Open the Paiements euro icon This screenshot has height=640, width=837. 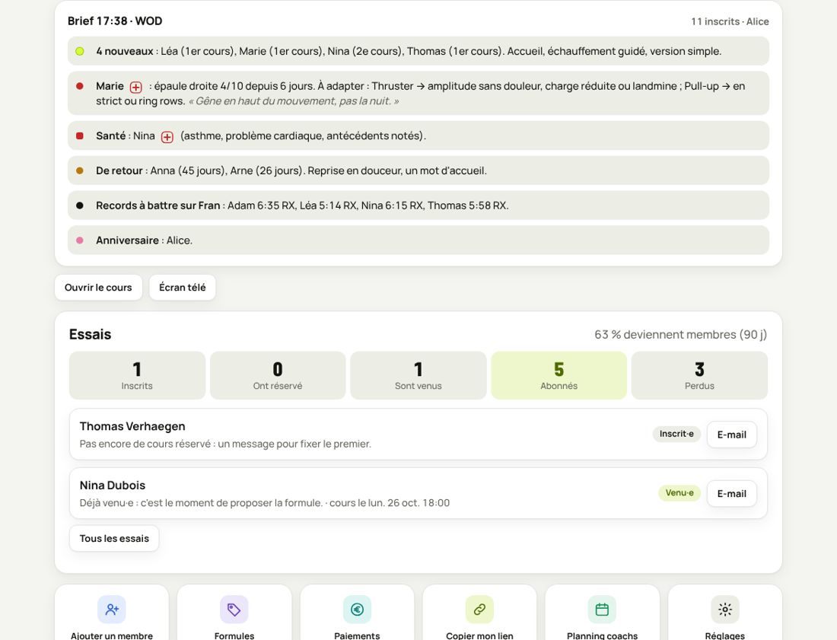357,609
